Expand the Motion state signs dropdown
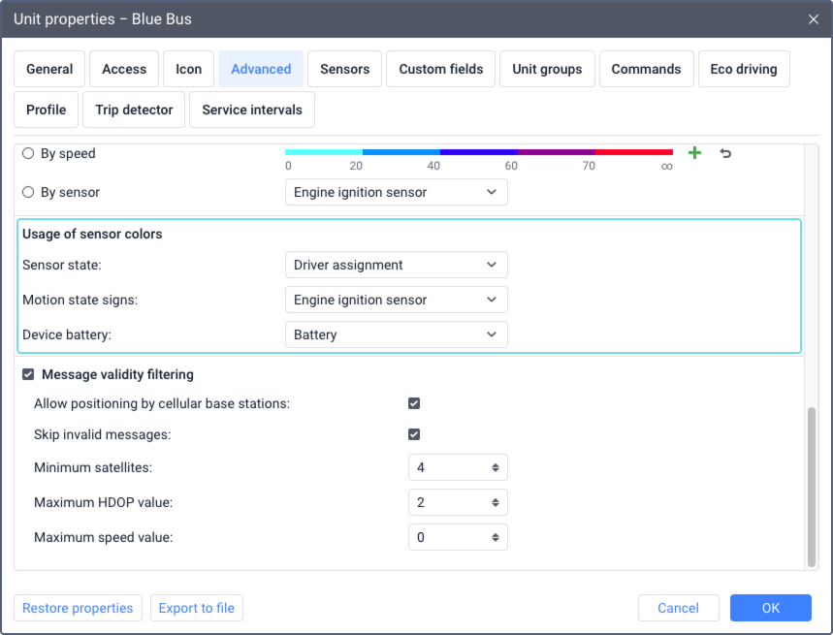The image size is (833, 635). point(396,300)
